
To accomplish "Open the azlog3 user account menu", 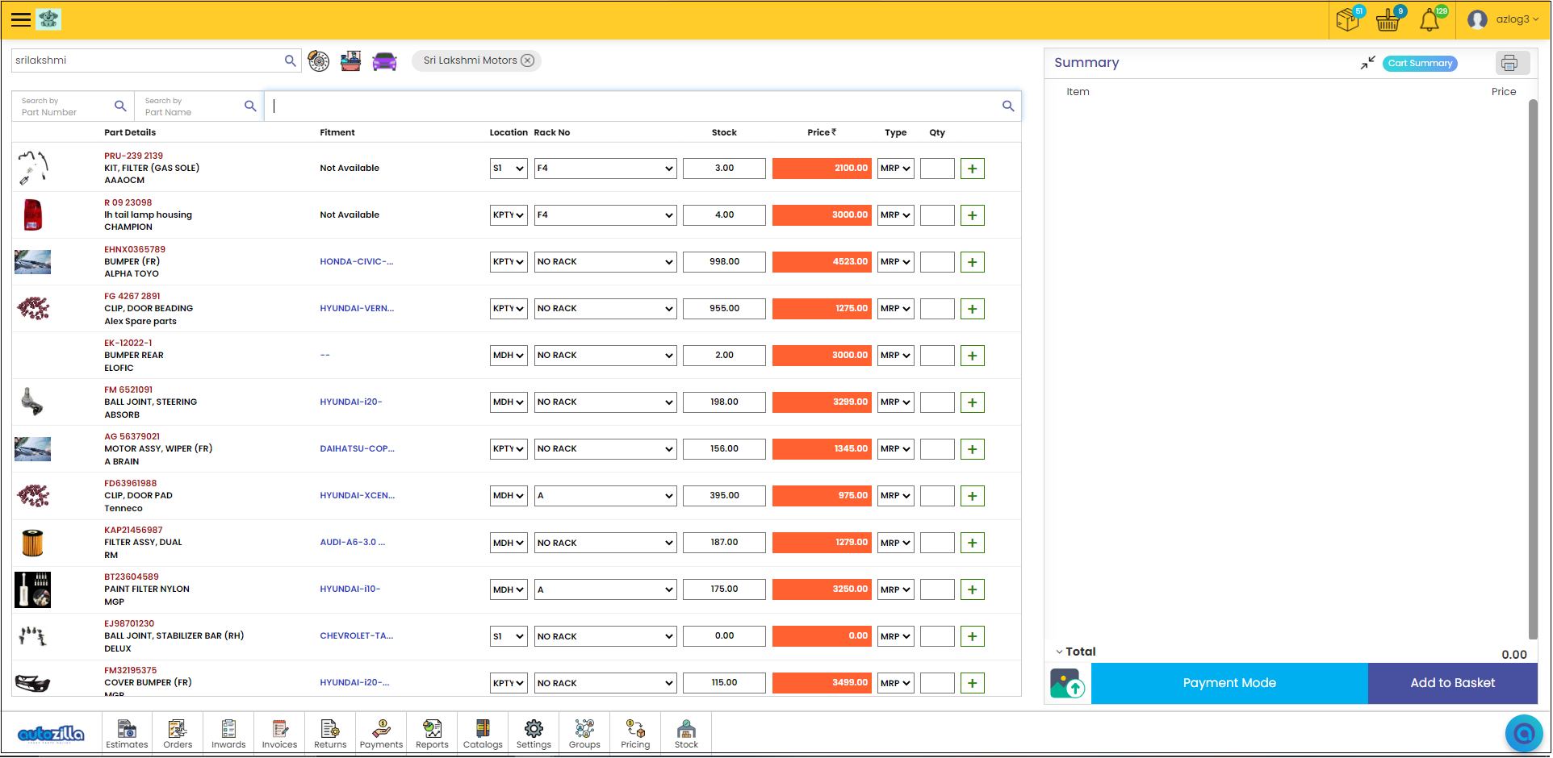I will 1504,19.
